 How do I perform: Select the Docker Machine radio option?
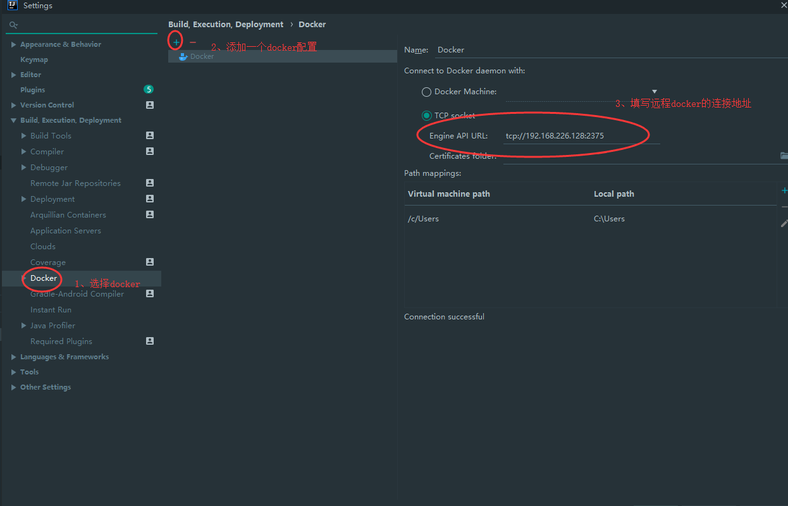click(427, 92)
